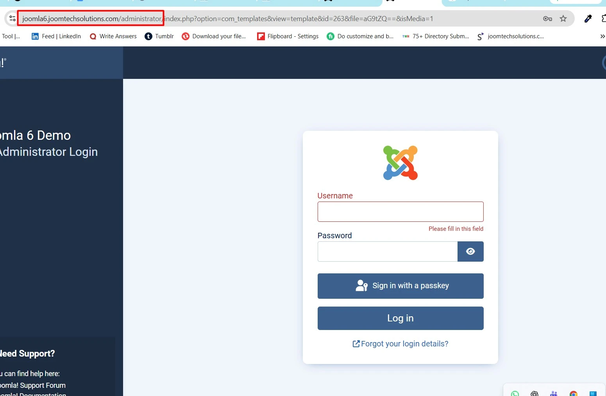Screen dimensions: 606x396
Task: Open the Flipboard - Settings bookmark
Action: (x=288, y=36)
